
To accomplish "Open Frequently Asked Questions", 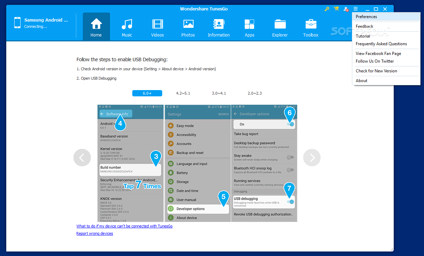I will tap(386, 44).
